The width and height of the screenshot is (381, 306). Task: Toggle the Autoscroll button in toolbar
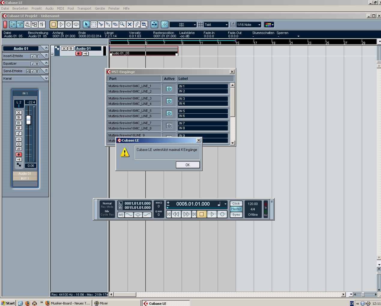(154, 25)
